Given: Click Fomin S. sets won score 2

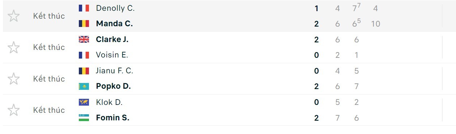Looking at the screenshot, I should [316, 117].
